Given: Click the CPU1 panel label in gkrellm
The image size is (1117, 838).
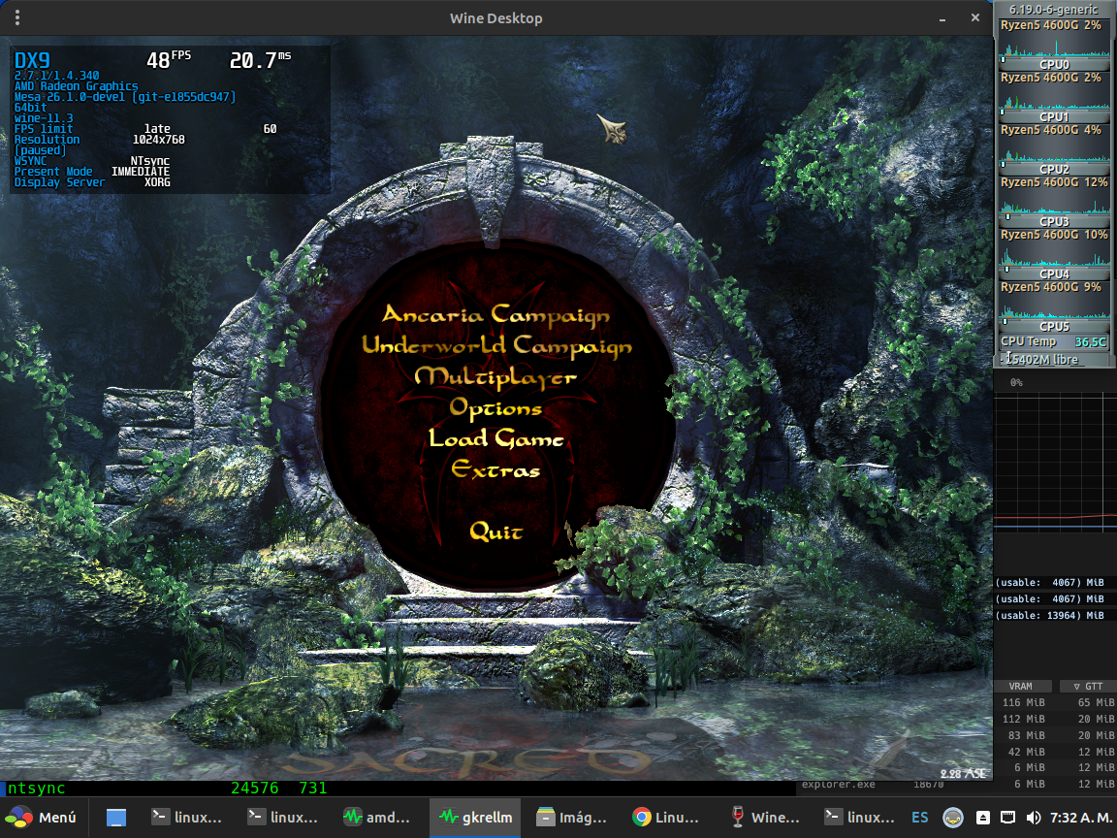Looking at the screenshot, I should [1054, 116].
